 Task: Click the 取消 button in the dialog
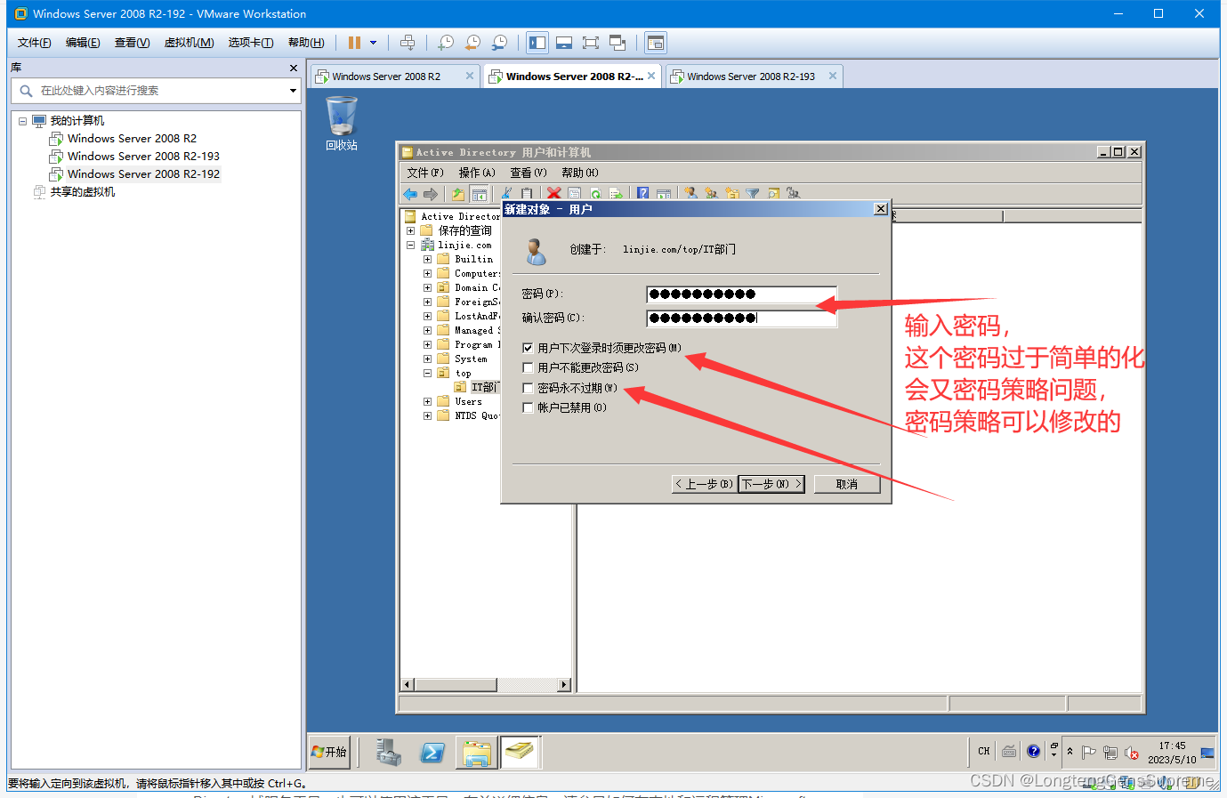click(x=847, y=484)
